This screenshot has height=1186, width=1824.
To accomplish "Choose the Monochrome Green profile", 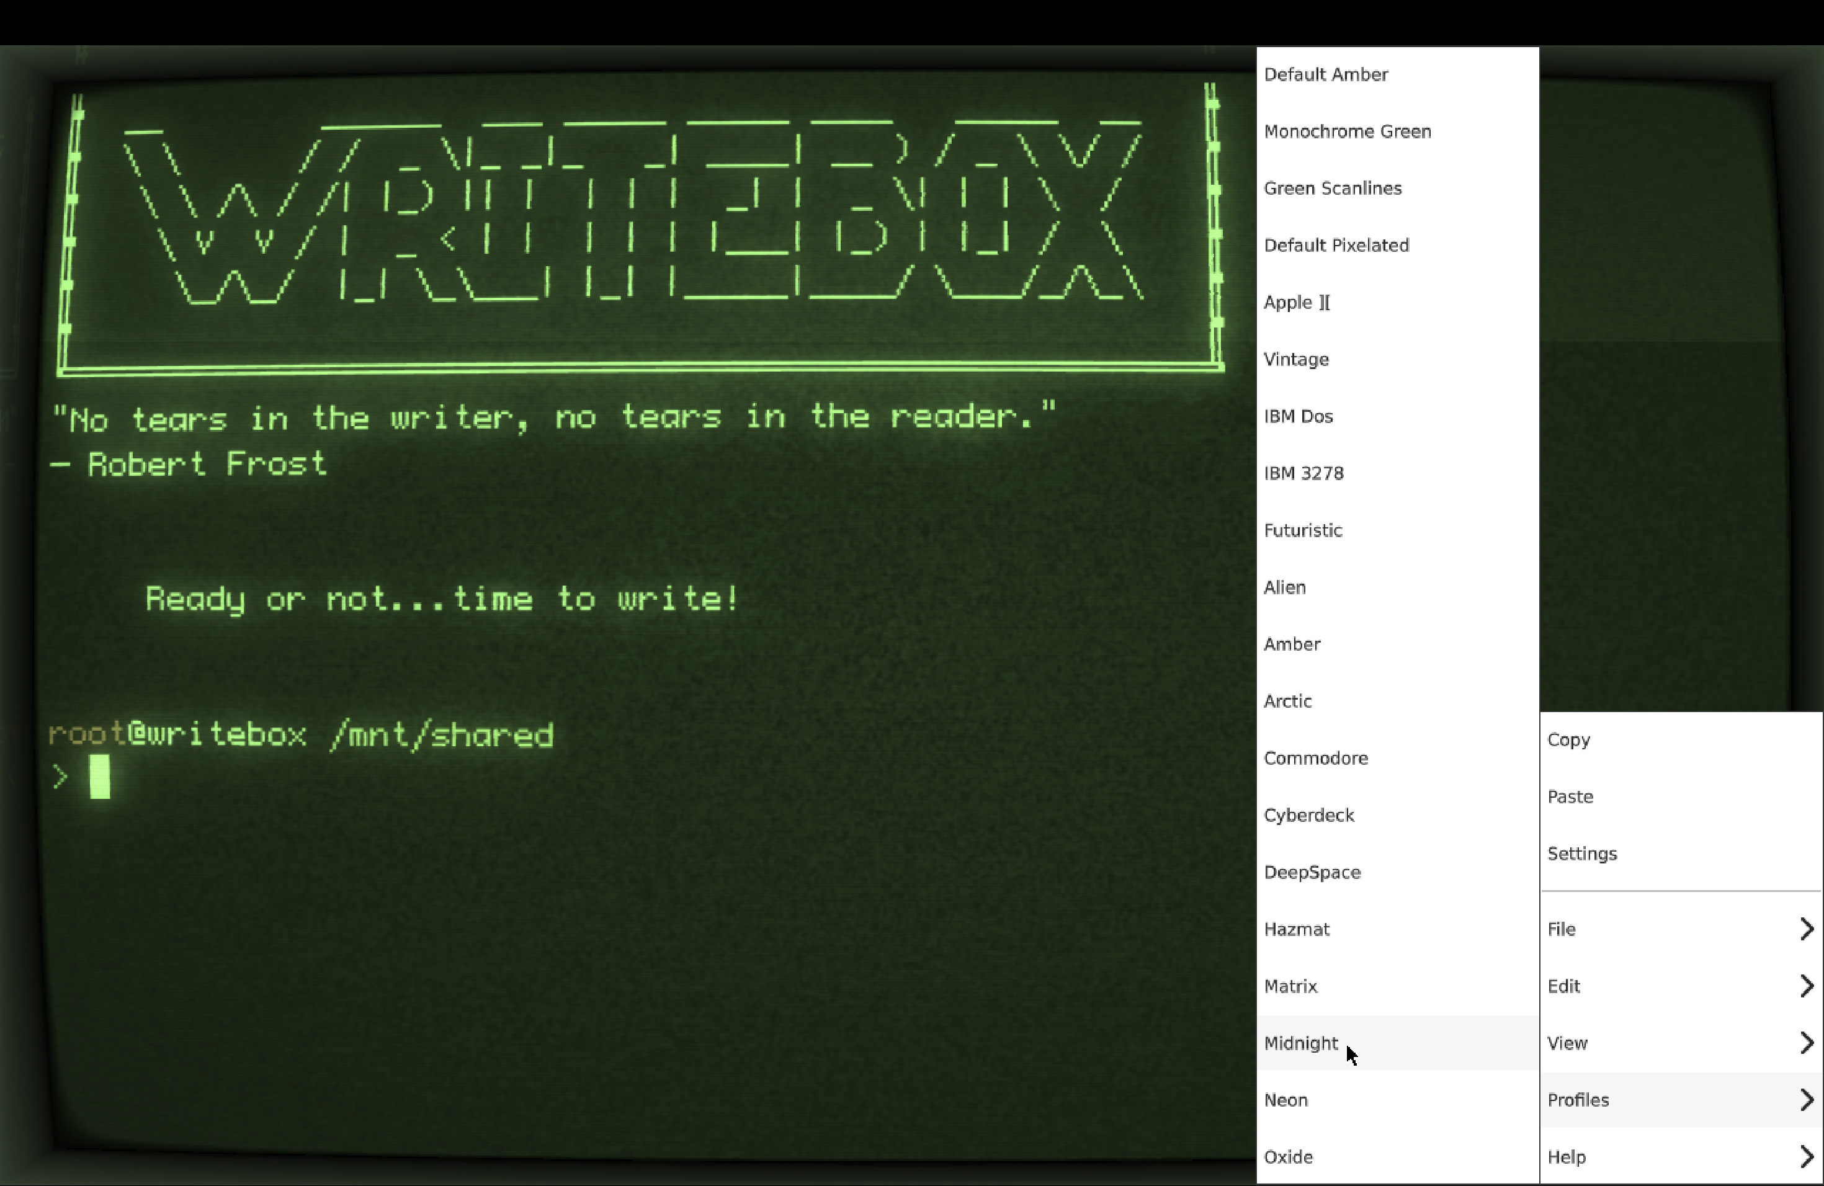I will click(x=1397, y=131).
